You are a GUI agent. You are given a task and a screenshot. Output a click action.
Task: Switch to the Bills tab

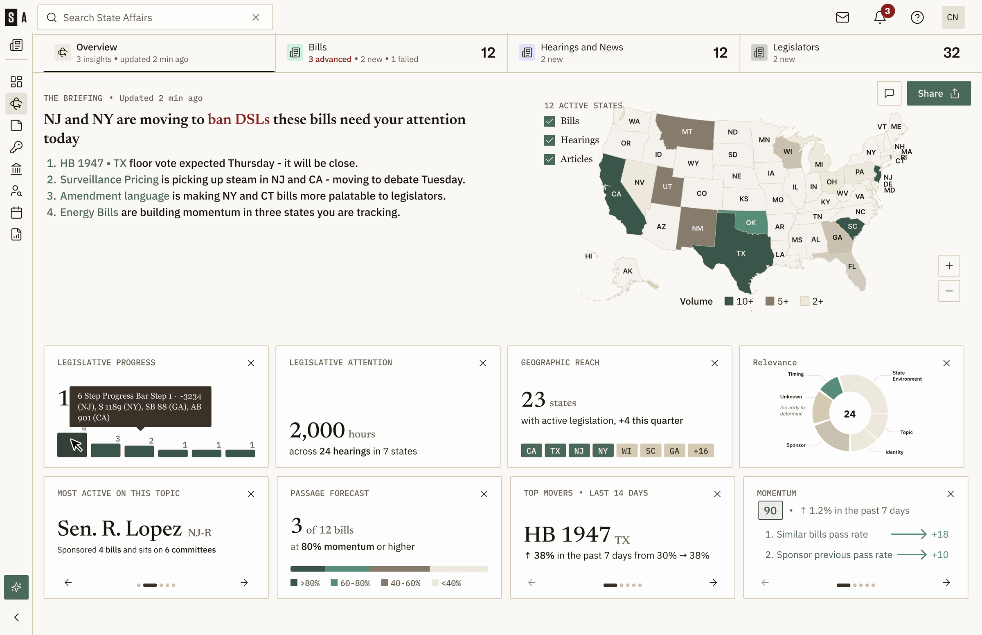pyautogui.click(x=392, y=53)
